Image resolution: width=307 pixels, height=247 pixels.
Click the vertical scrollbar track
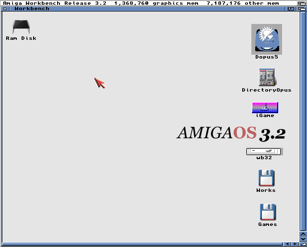(x=303, y=121)
